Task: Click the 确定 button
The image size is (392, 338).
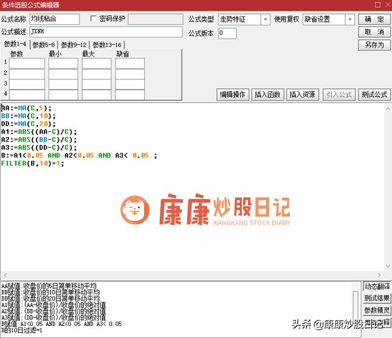Action: pyautogui.click(x=374, y=19)
